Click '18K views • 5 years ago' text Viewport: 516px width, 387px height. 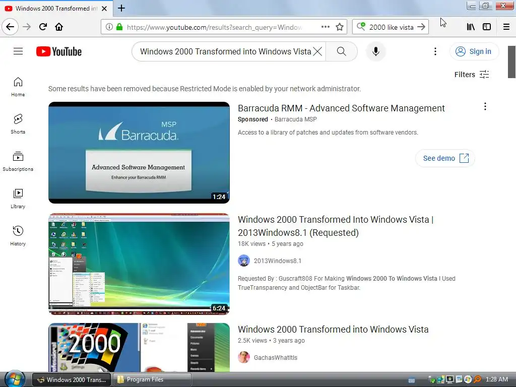pyautogui.click(x=271, y=244)
